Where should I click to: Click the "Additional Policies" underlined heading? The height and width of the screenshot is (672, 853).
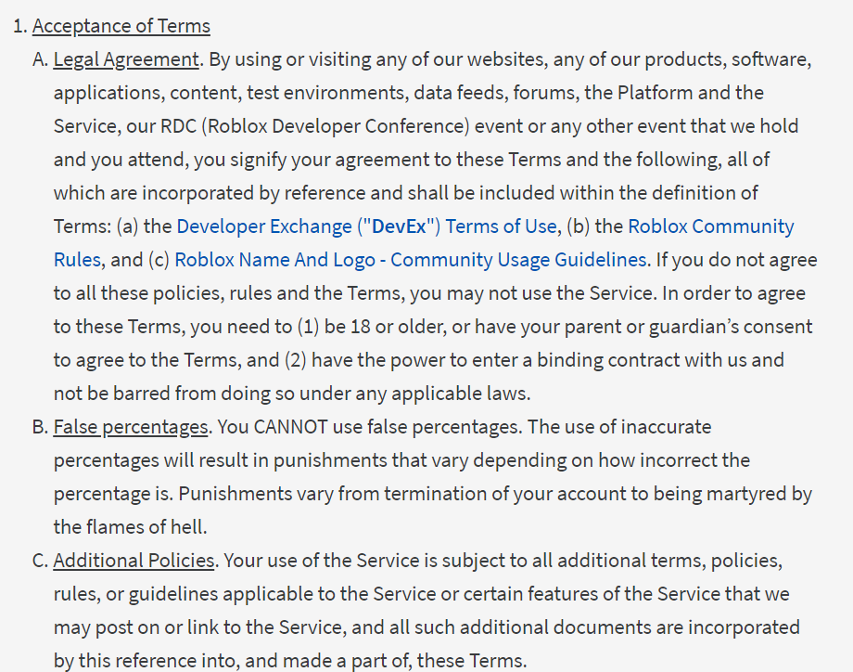coord(134,561)
